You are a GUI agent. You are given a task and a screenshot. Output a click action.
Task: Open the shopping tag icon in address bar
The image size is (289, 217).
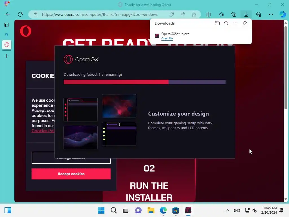click(171, 14)
